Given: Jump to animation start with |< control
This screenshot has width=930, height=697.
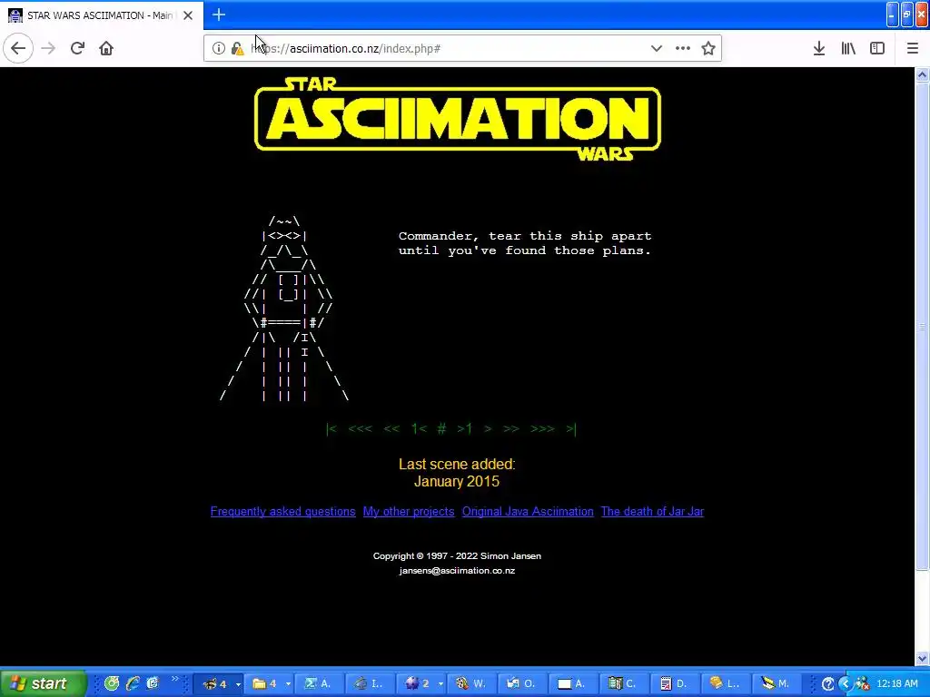Looking at the screenshot, I should click(331, 428).
